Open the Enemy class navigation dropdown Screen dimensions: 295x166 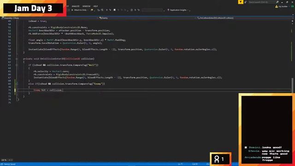pos(147,18)
